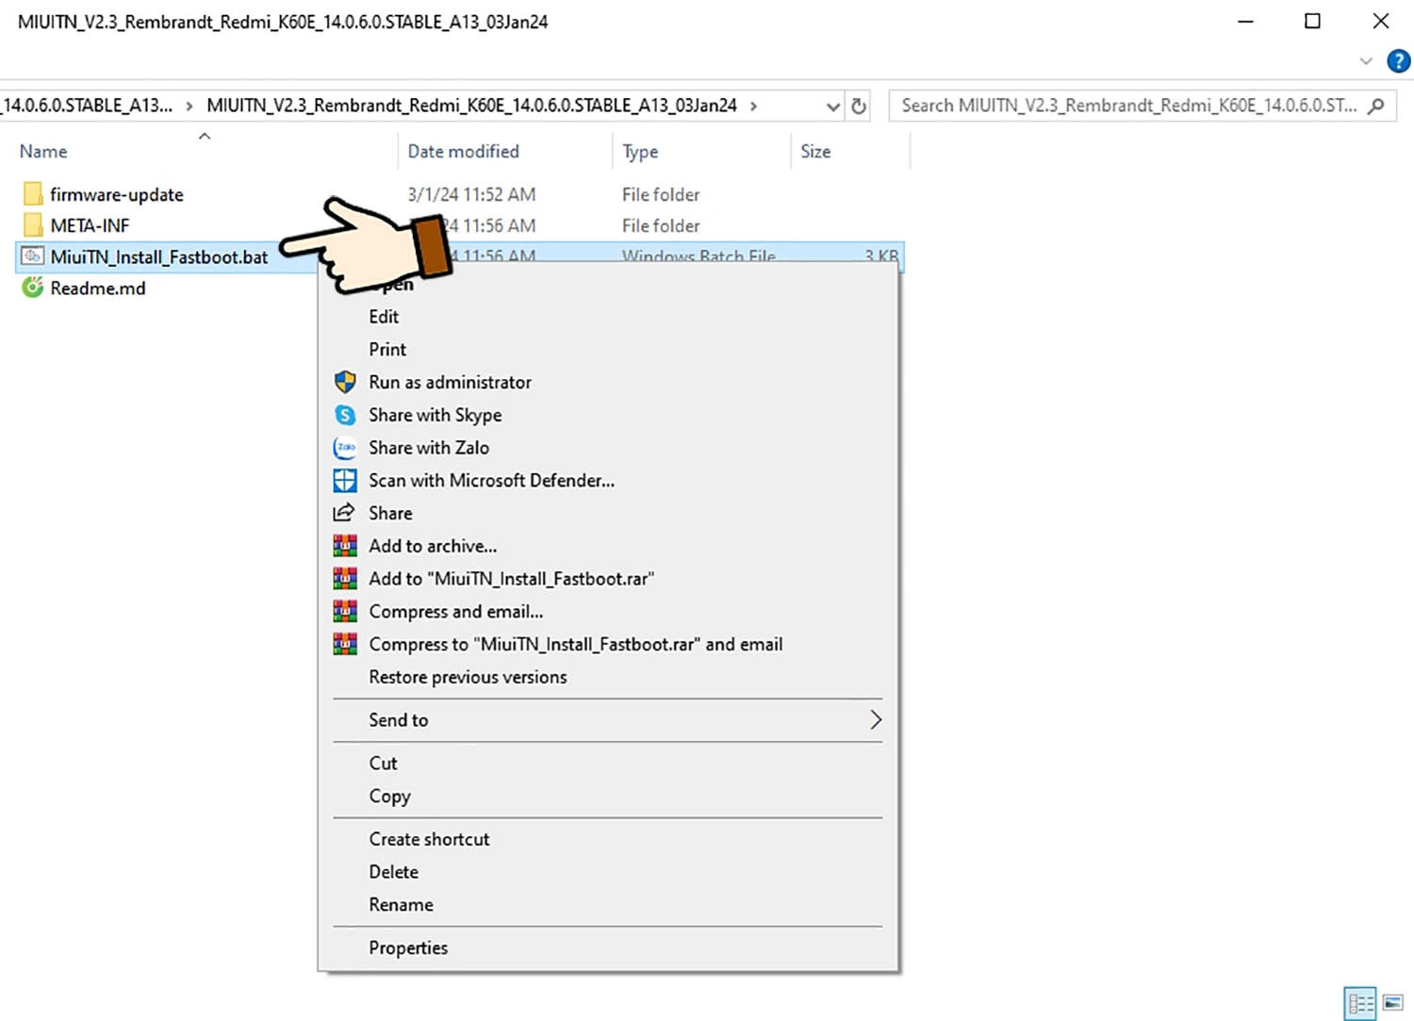Switch to Large icons view icon
This screenshot has width=1414, height=1021.
1393,1002
